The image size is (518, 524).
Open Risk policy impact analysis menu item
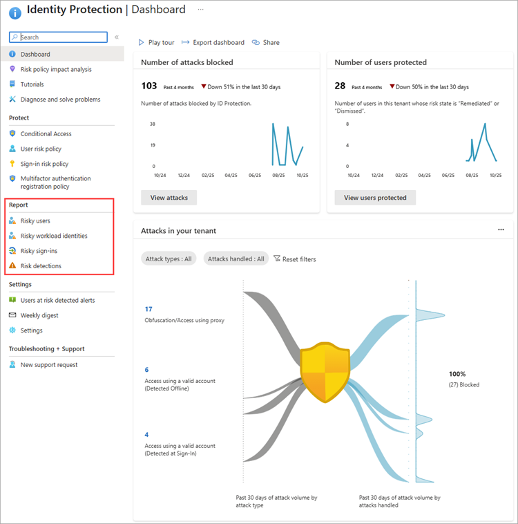coord(56,69)
